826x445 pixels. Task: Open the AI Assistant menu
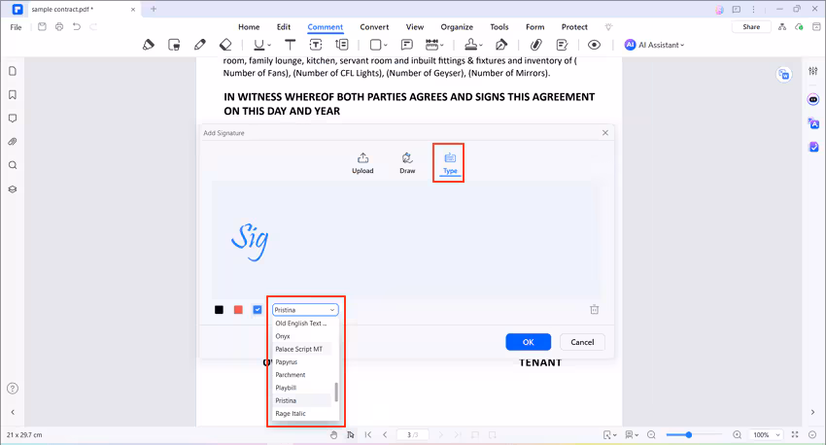(x=654, y=45)
